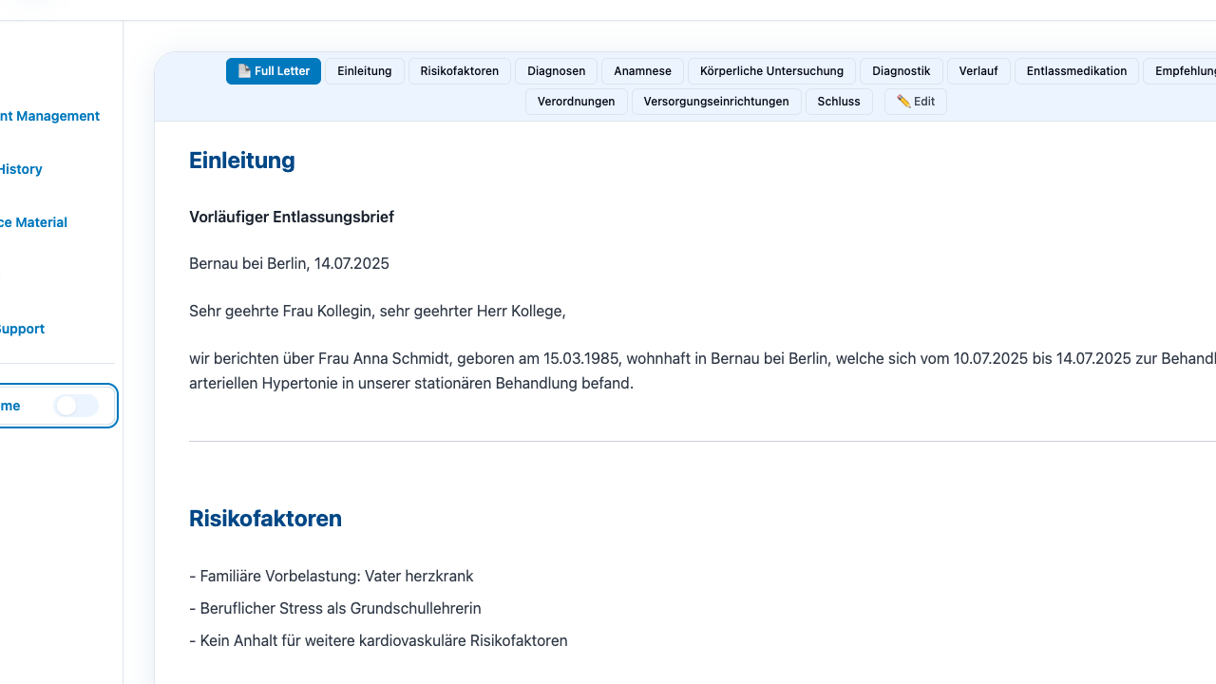Image resolution: width=1216 pixels, height=684 pixels.
Task: Jump to the Verlauf tab
Action: tap(978, 71)
